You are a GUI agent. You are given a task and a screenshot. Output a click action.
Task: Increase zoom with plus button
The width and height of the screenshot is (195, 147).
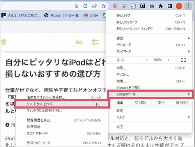(168, 60)
